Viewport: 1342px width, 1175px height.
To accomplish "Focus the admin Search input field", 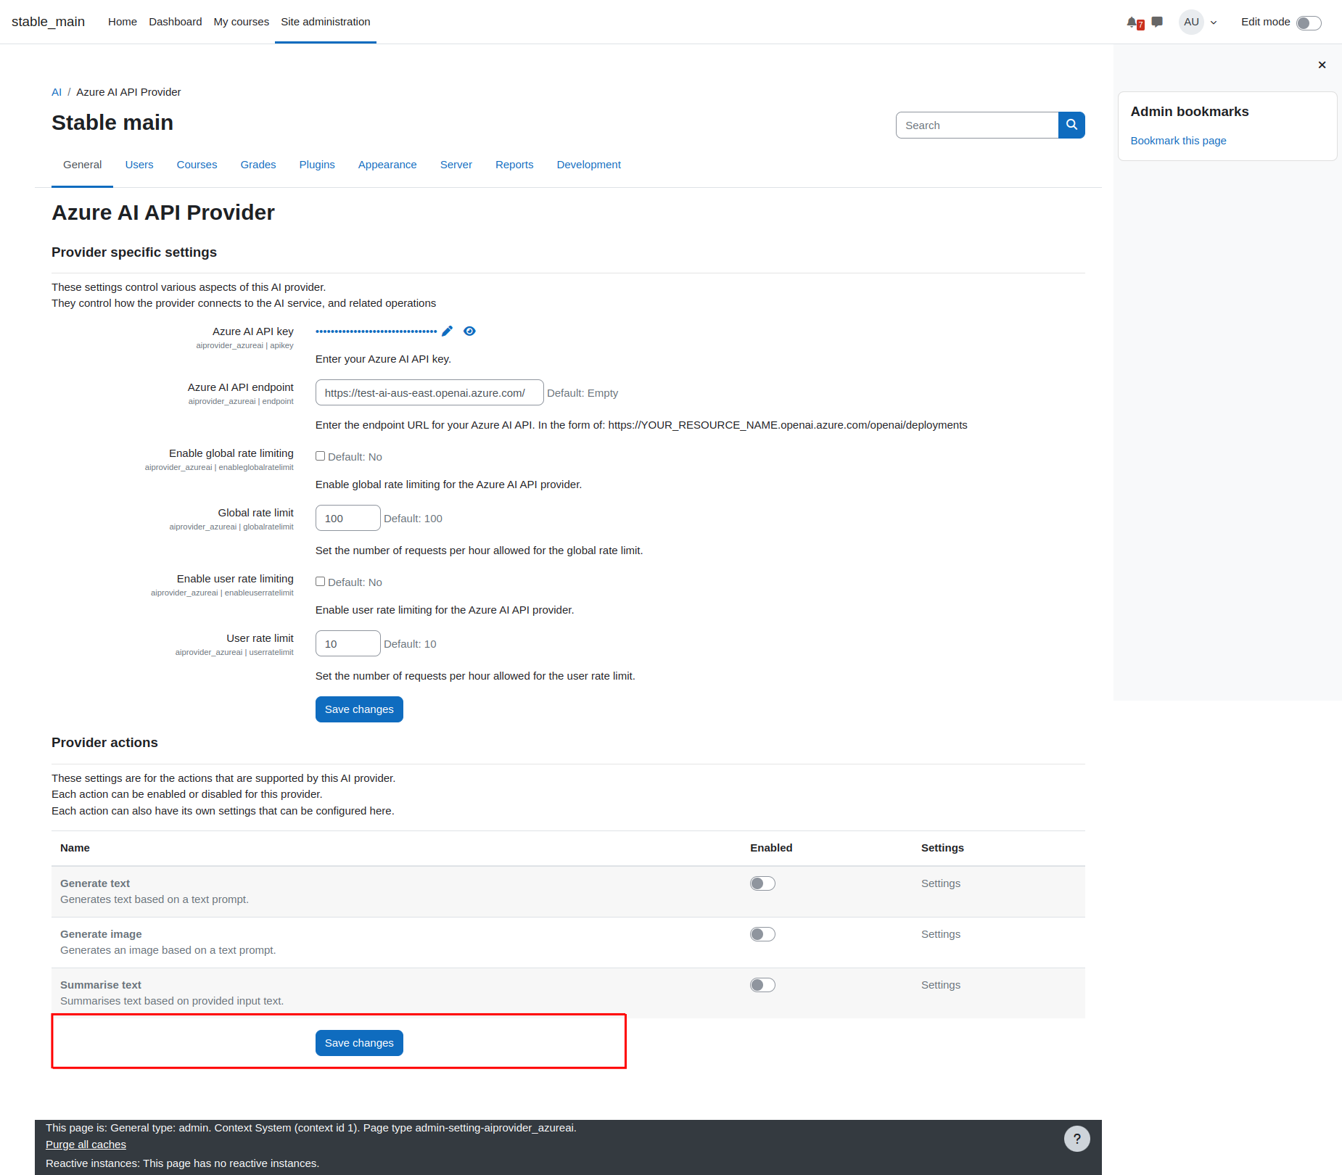I will (977, 125).
